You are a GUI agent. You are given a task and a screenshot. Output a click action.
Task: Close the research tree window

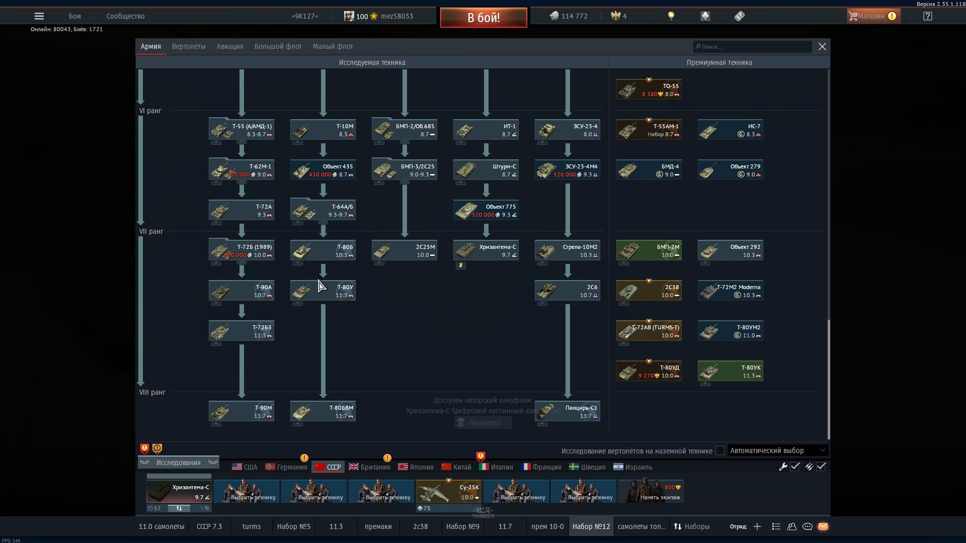tap(822, 46)
